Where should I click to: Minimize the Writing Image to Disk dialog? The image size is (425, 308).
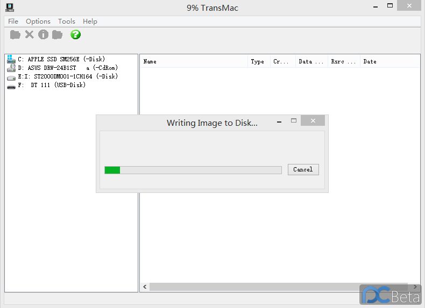coord(279,122)
